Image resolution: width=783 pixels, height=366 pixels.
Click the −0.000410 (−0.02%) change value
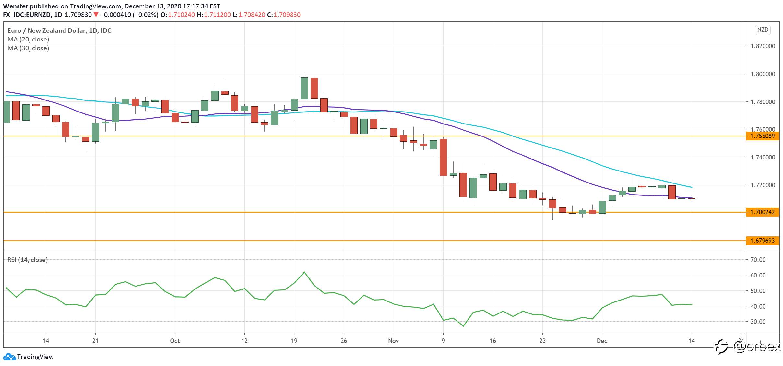[x=129, y=15]
